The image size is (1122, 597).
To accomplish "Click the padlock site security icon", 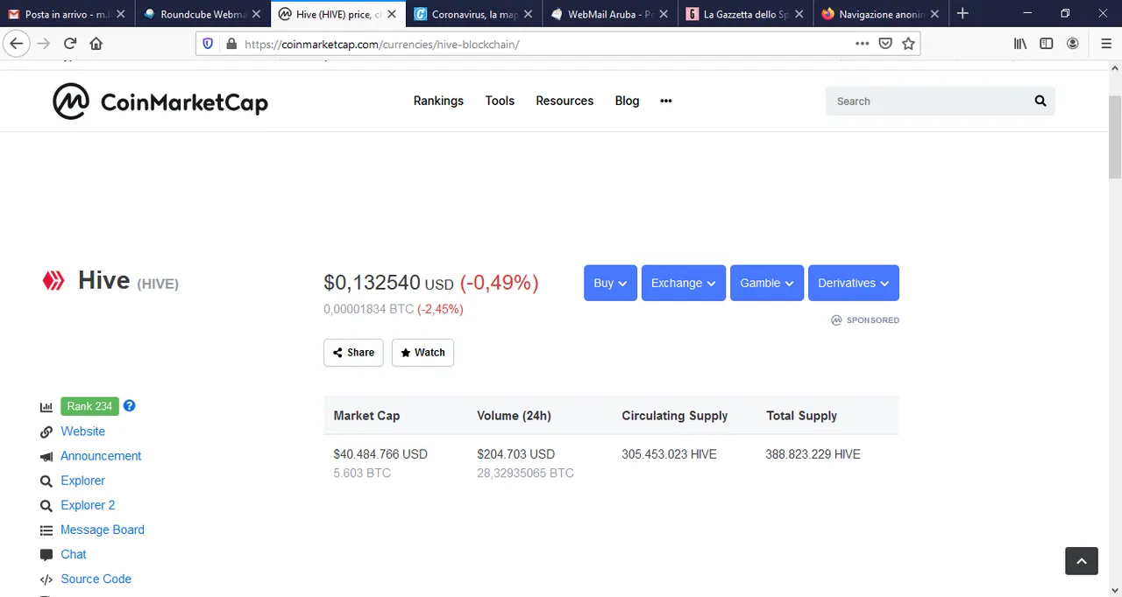I will point(231,44).
